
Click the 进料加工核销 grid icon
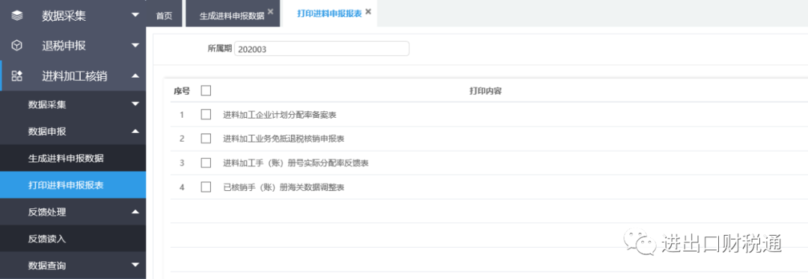(x=17, y=76)
